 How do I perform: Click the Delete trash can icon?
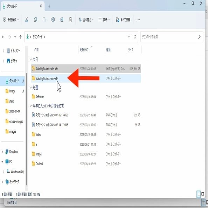[x=71, y=20]
